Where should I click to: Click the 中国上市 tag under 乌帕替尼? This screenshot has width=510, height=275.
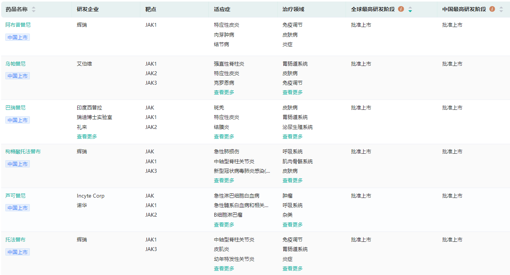point(18,76)
